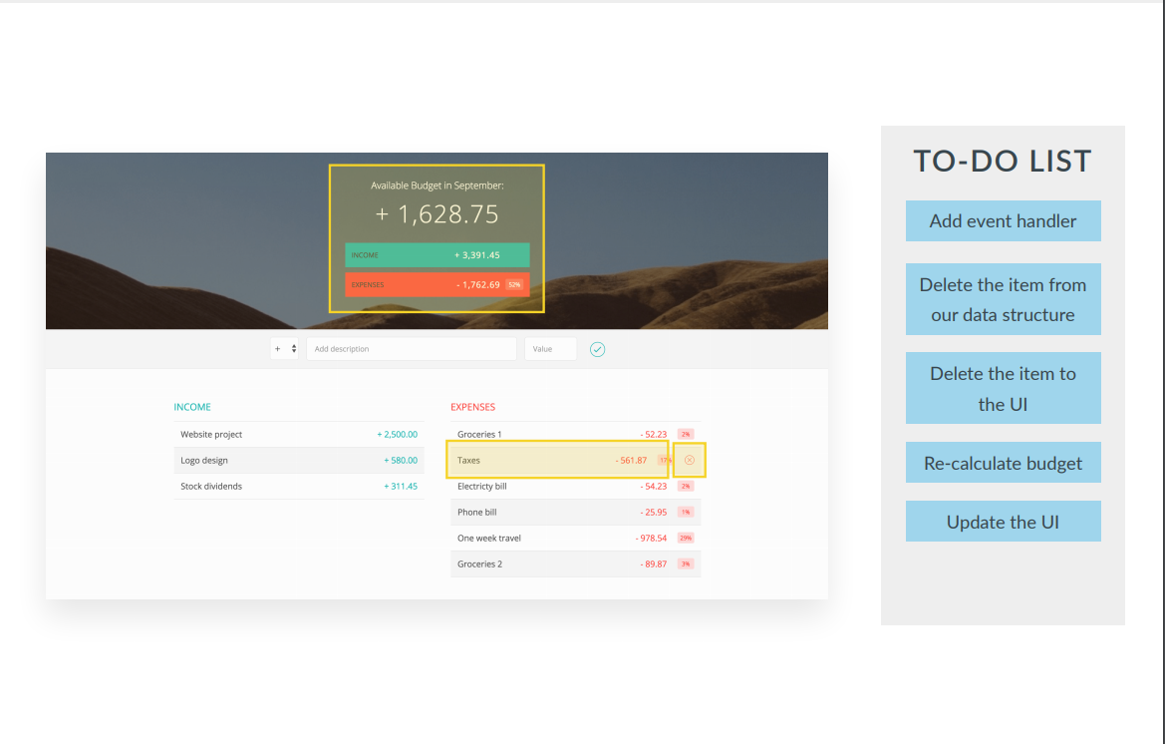The image size is (1165, 744).
Task: Delete the Taxes expense with the x icon
Action: (x=690, y=460)
